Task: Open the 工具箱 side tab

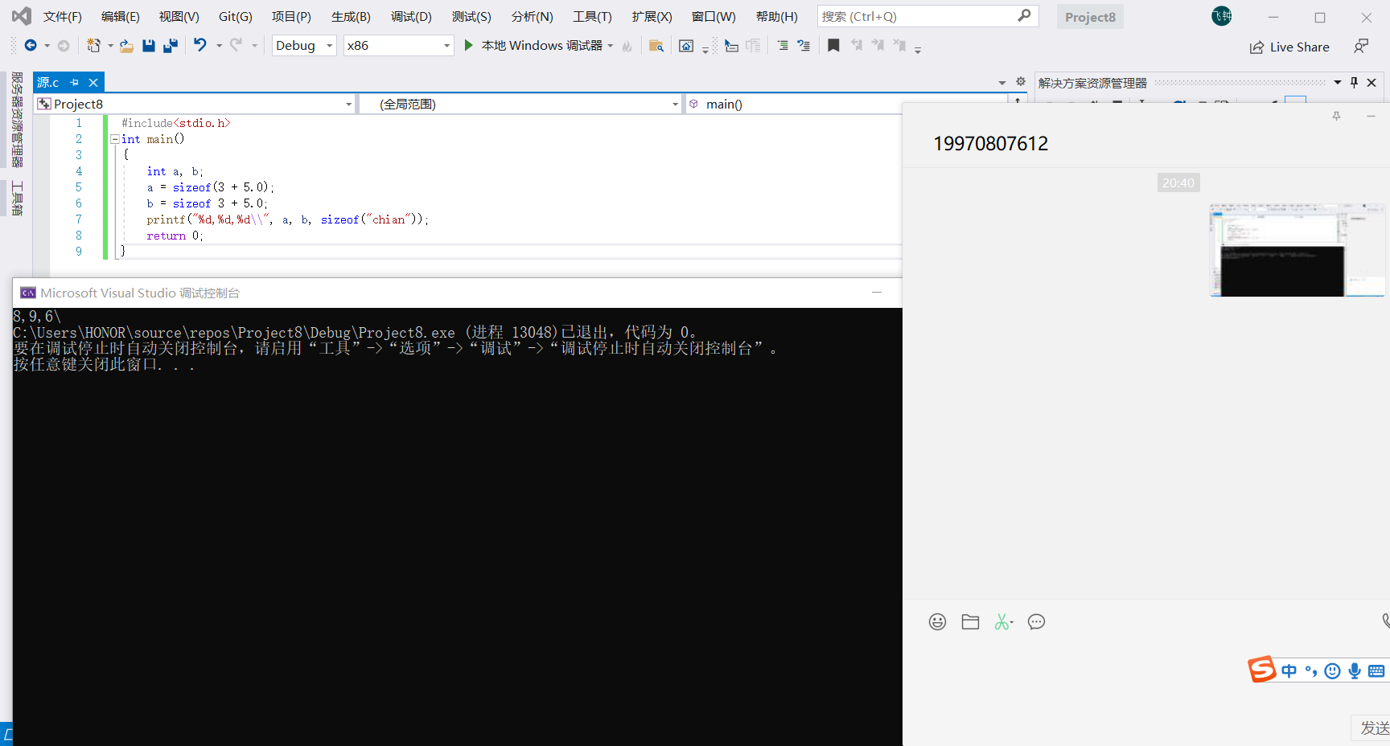Action: coord(16,198)
